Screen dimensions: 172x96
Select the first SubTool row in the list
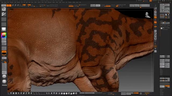pyautogui.click(x=165, y=23)
